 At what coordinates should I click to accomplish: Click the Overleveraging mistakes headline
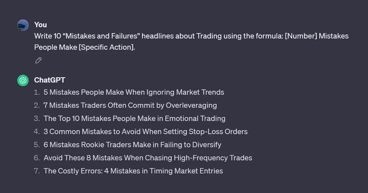click(x=130, y=105)
